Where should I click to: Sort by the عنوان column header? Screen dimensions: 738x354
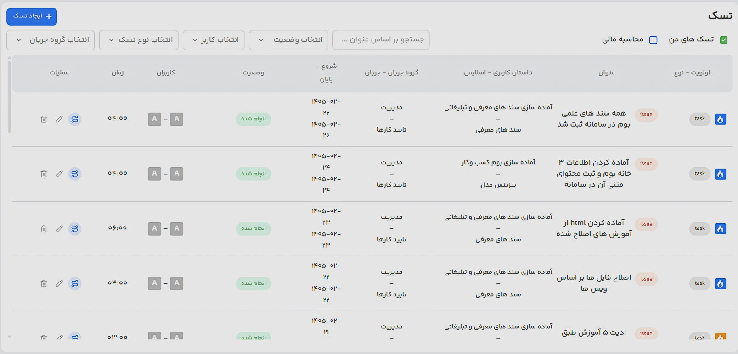pyautogui.click(x=606, y=72)
